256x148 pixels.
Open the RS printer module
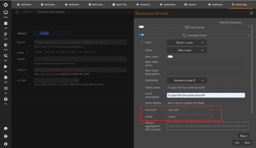pyautogui.click(x=5, y=101)
